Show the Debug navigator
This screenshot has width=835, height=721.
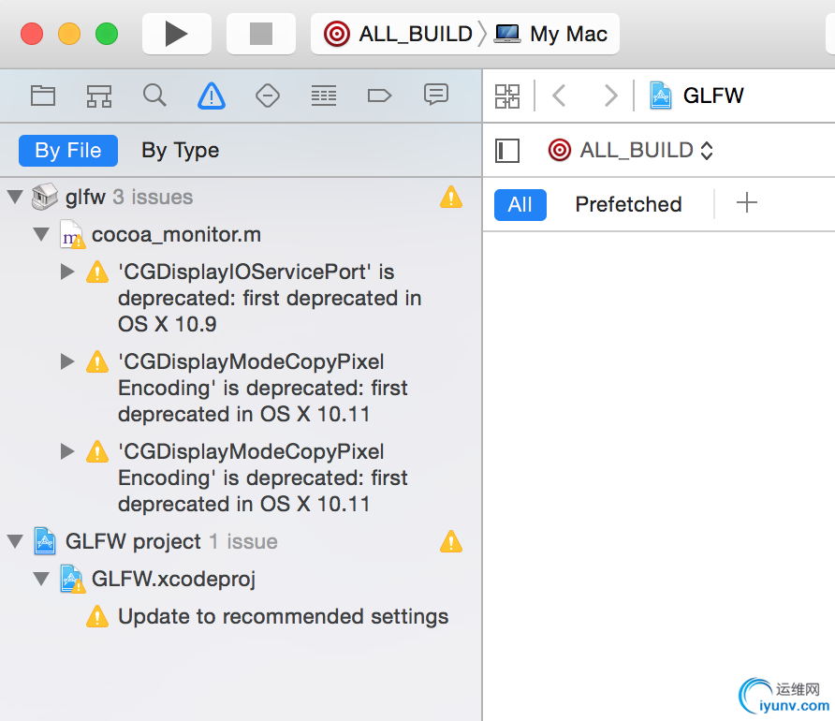324,95
